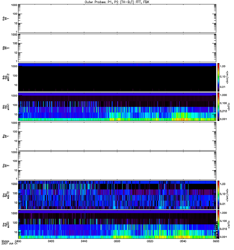
Task: Click the 100 y-tick label on thb fff 2
Action: (15, 43)
